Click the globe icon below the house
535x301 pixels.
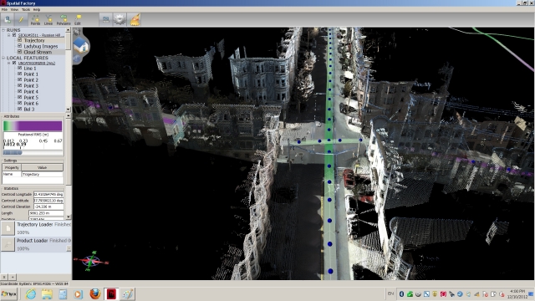tap(77, 59)
